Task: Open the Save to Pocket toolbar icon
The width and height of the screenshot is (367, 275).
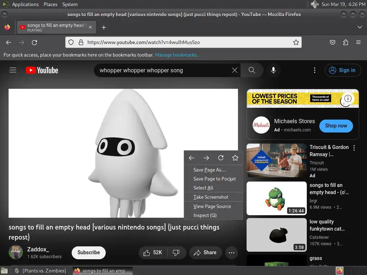Action: pos(332,42)
